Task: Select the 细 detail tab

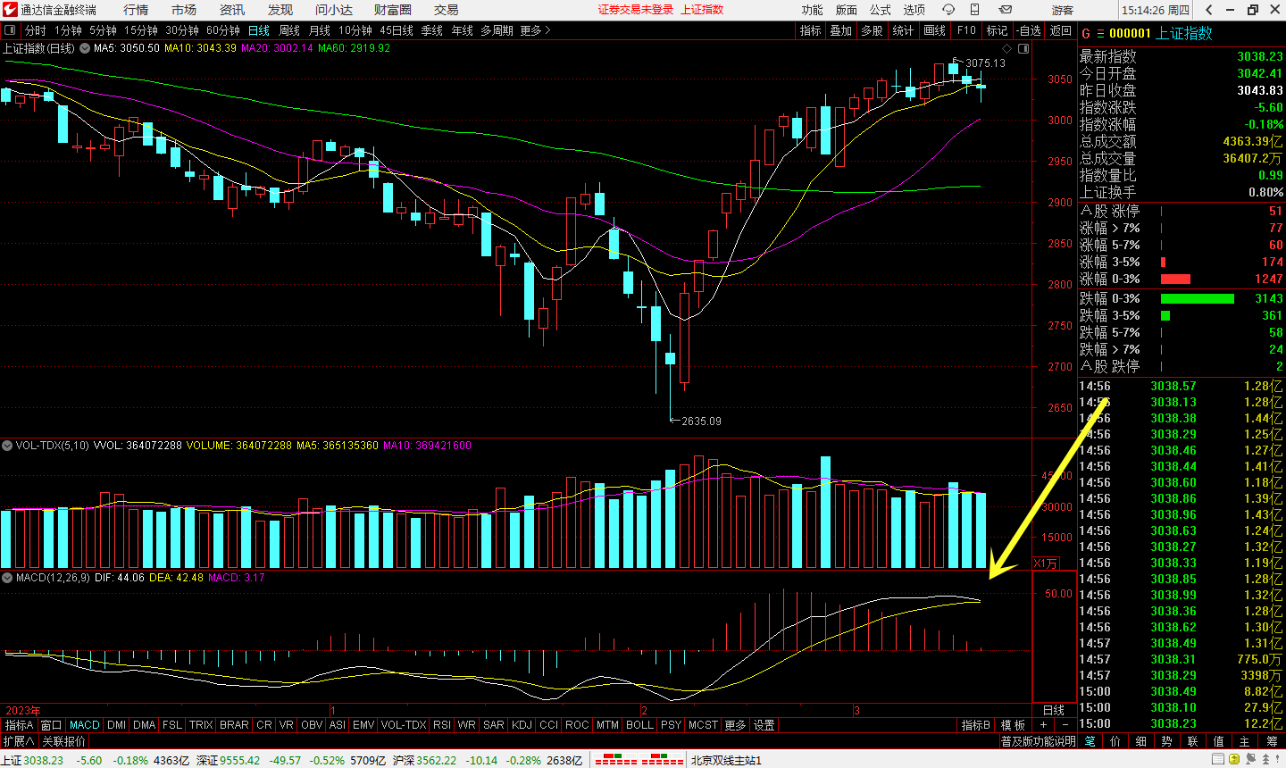Action: [x=1141, y=741]
